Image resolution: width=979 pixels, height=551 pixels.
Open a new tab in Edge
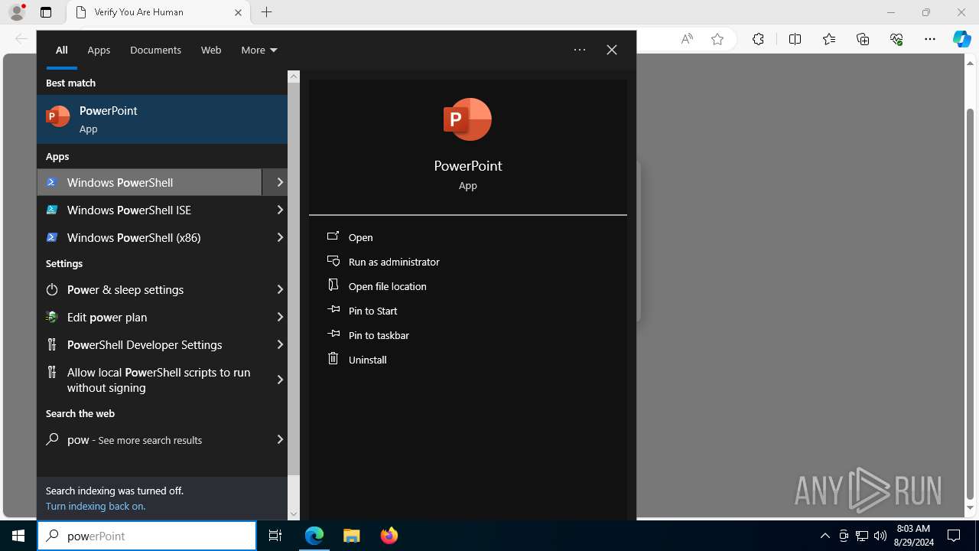pos(266,12)
